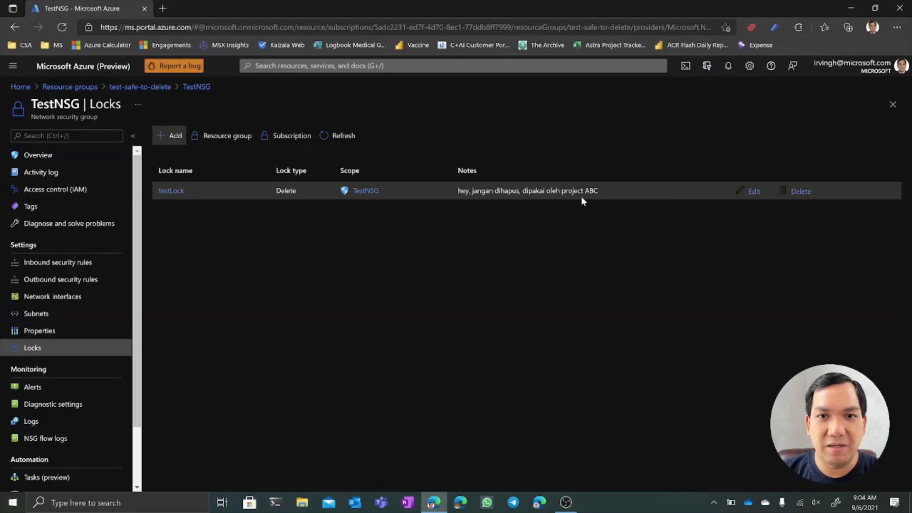Image resolution: width=912 pixels, height=513 pixels.
Task: Close the TestNSG Locks blade
Action: [893, 104]
